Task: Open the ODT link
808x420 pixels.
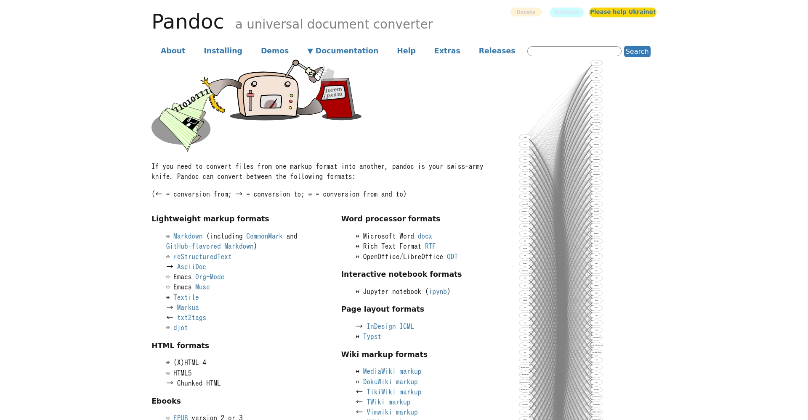Action: pyautogui.click(x=452, y=257)
